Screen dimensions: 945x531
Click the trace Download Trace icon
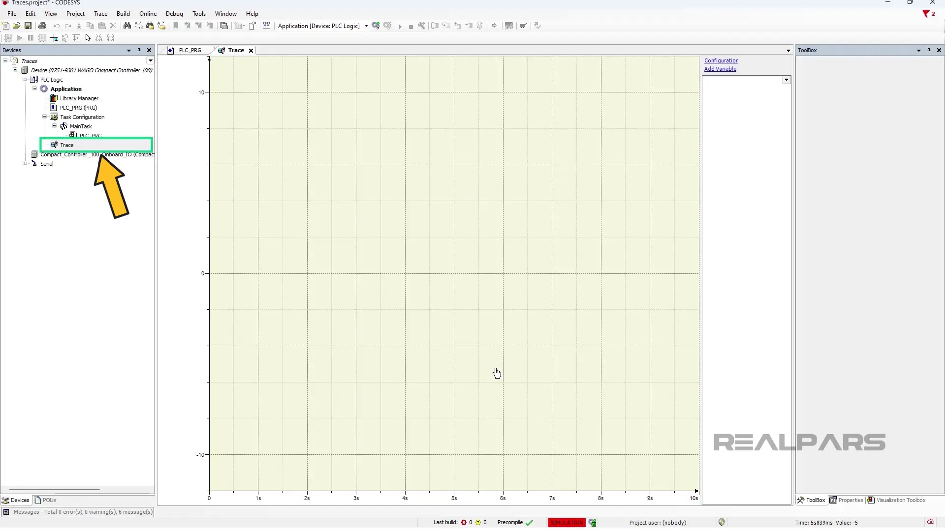click(8, 38)
